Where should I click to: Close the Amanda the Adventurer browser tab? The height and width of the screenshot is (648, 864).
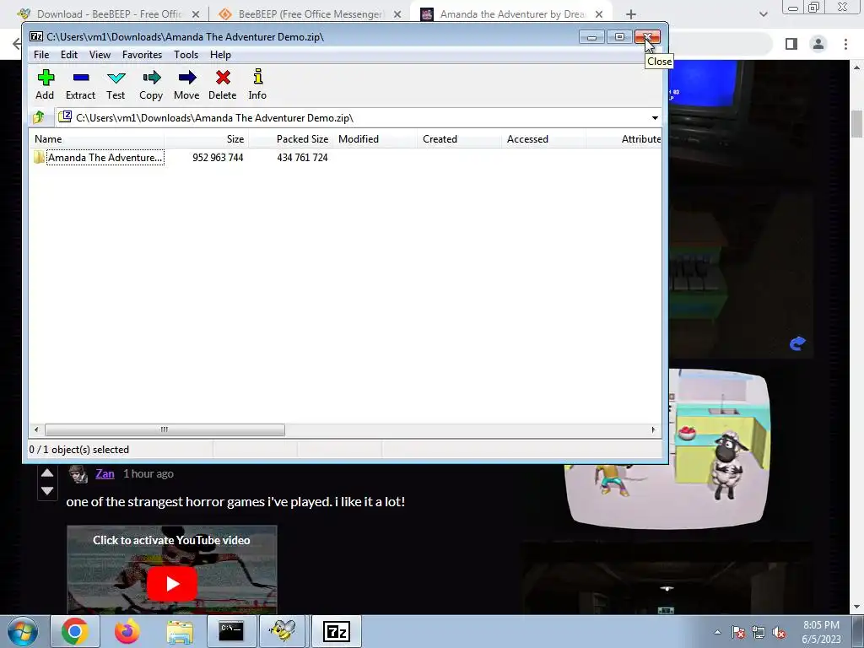599,14
